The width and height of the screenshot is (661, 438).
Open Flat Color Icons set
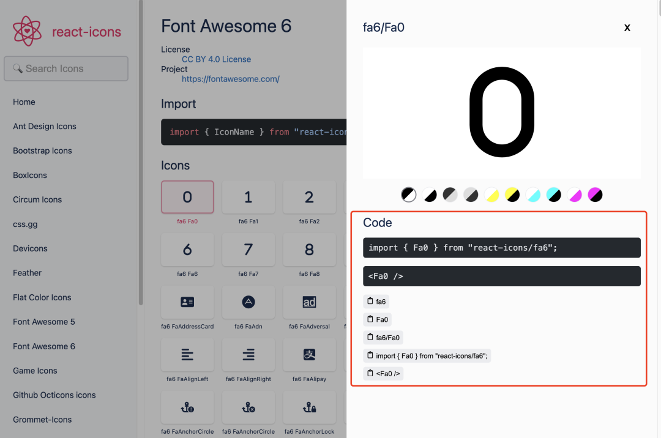click(x=42, y=297)
